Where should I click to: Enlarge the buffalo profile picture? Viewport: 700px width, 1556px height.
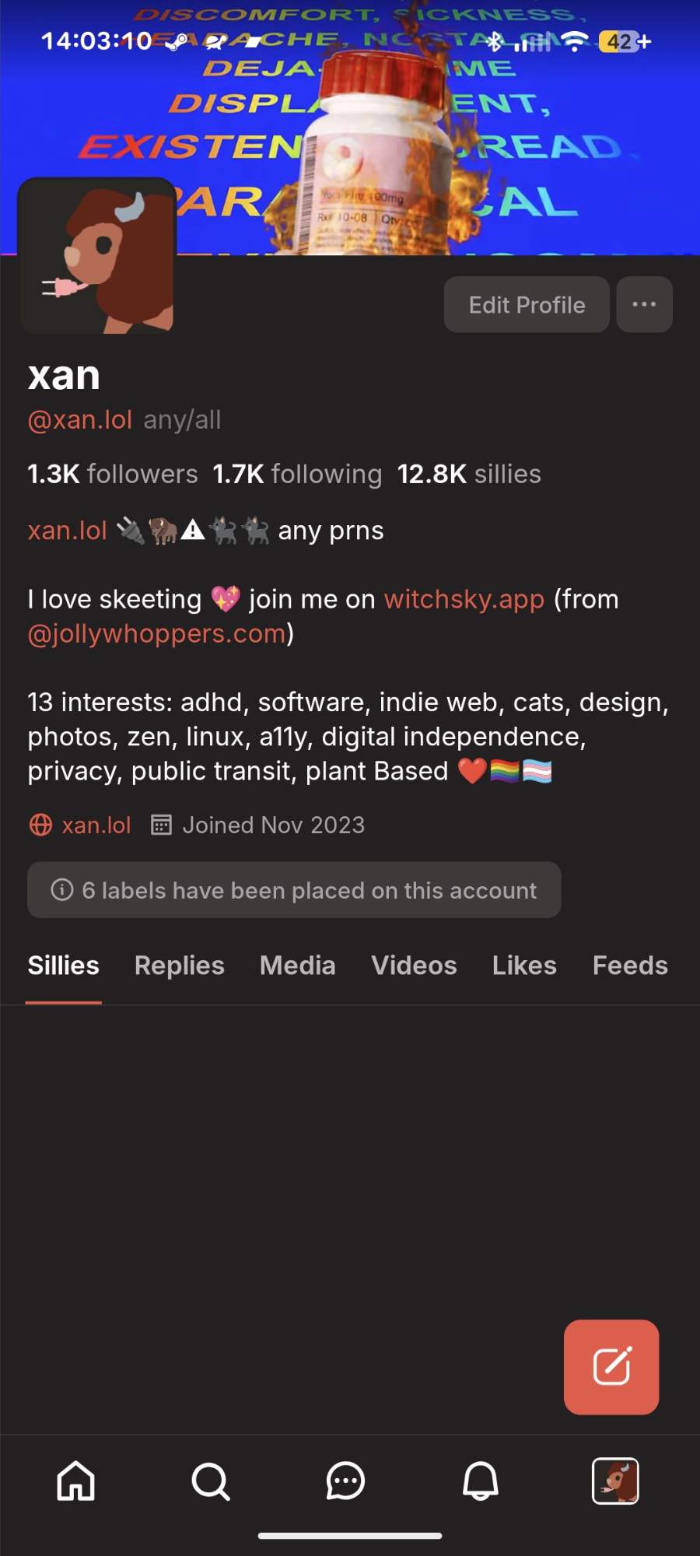(97, 256)
